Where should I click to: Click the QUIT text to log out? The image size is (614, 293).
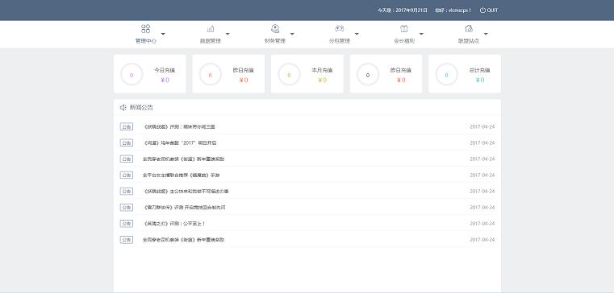pyautogui.click(x=493, y=10)
